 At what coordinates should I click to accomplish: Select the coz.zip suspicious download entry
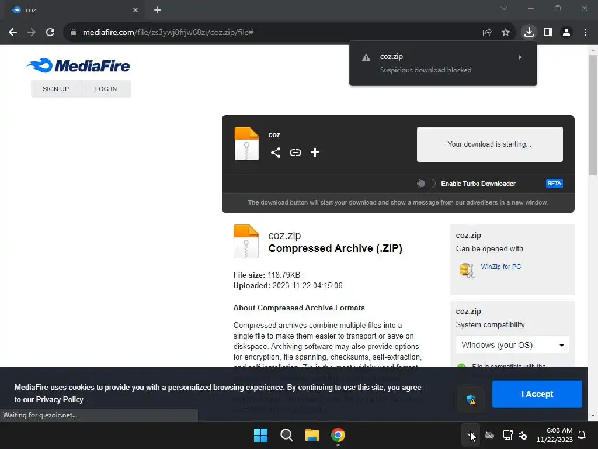443,63
